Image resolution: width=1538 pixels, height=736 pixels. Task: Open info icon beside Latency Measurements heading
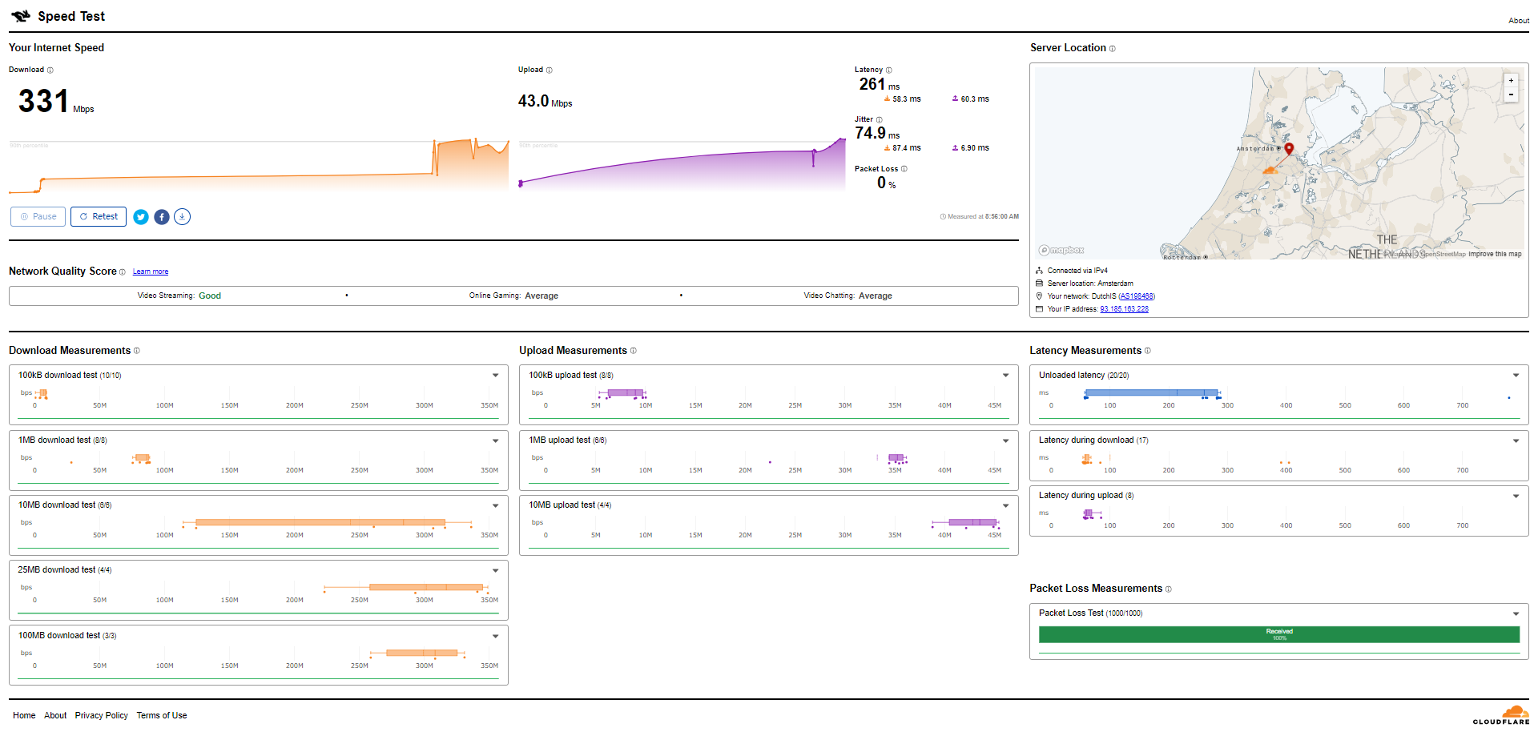[x=1148, y=351]
